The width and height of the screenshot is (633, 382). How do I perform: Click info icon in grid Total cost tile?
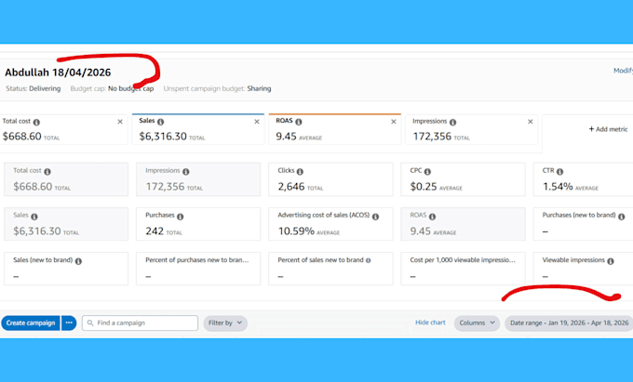(x=47, y=172)
